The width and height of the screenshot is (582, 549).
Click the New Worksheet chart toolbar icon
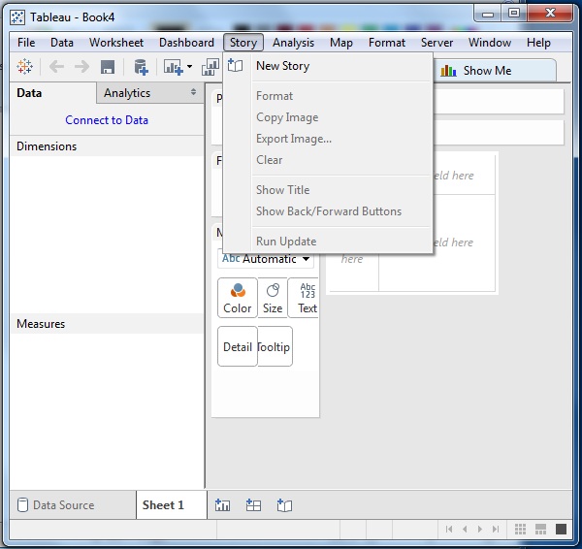[x=173, y=67]
